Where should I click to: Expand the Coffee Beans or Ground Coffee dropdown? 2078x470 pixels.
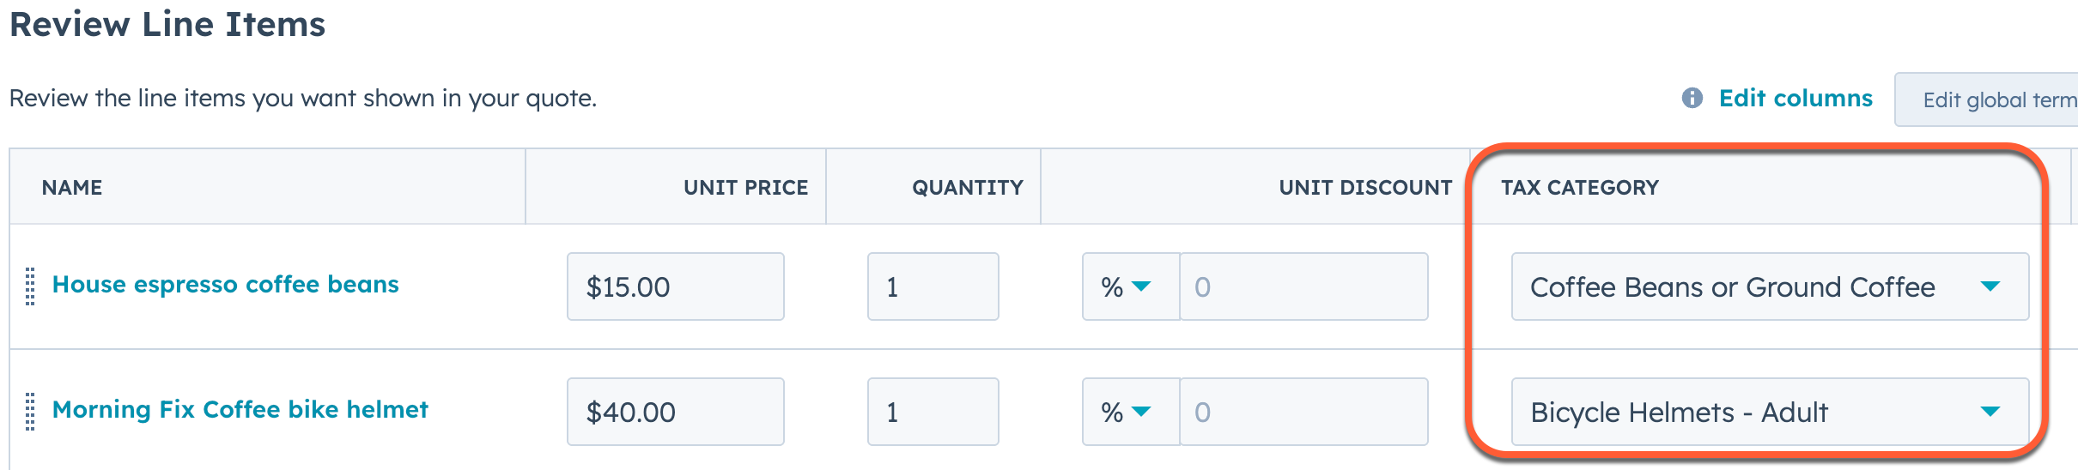pyautogui.click(x=1769, y=286)
